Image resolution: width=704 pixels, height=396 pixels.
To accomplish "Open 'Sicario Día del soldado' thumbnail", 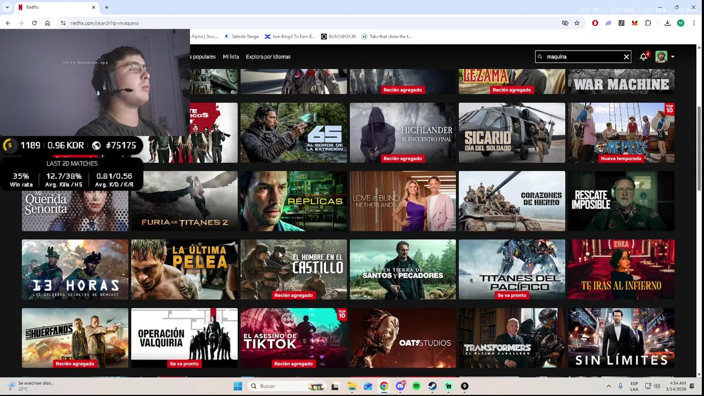I will pyautogui.click(x=512, y=133).
